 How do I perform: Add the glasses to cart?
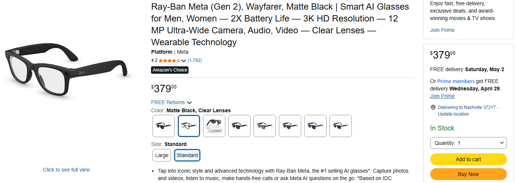pyautogui.click(x=468, y=159)
